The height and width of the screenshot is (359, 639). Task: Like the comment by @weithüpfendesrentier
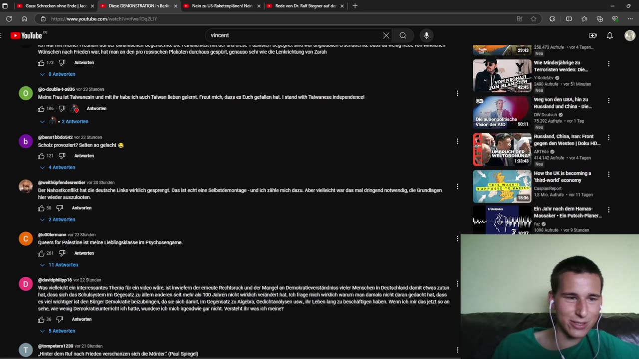(41, 208)
